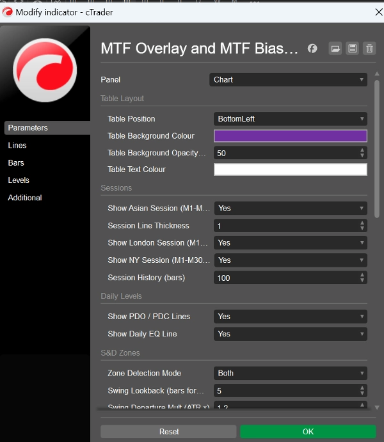Open Show PDO / PDC Lines dropdown
Screen dimensions: 384x442
point(291,317)
